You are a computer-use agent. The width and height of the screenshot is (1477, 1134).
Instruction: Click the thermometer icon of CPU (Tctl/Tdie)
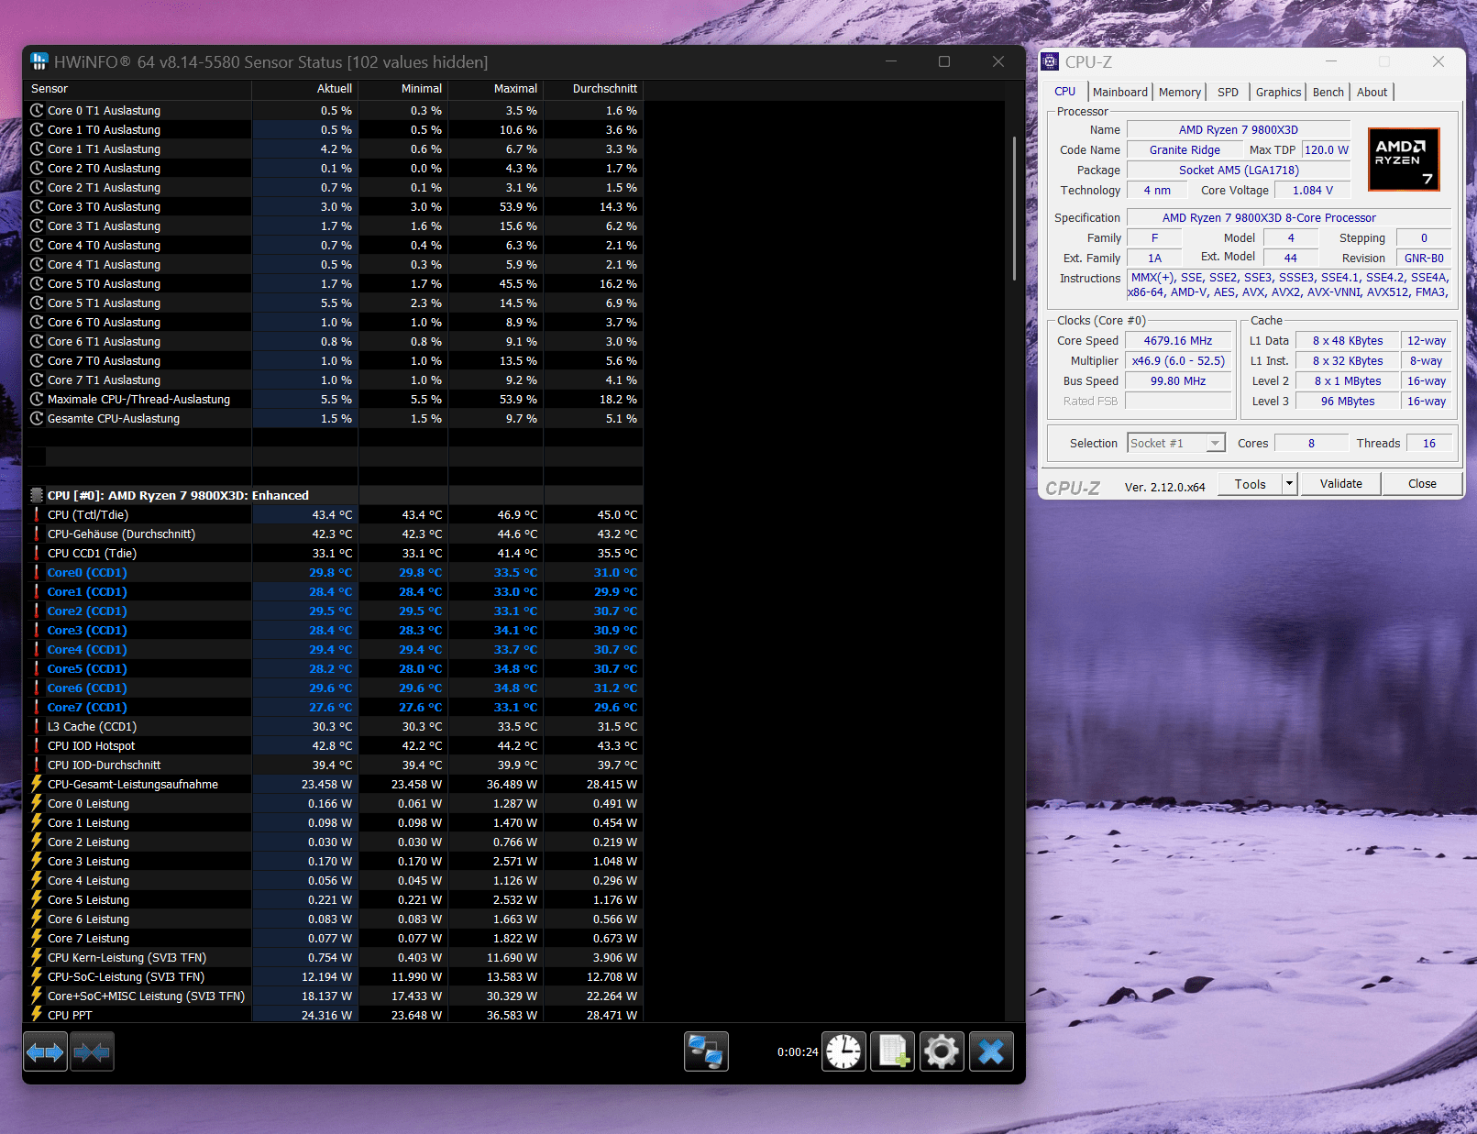37,514
